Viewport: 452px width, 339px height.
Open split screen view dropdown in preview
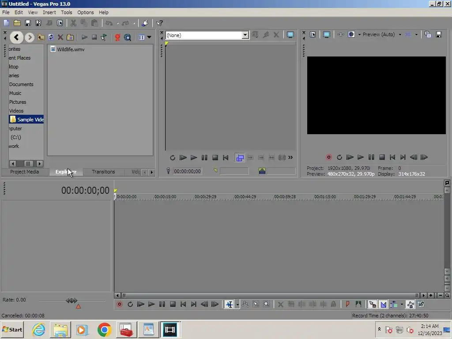point(359,34)
